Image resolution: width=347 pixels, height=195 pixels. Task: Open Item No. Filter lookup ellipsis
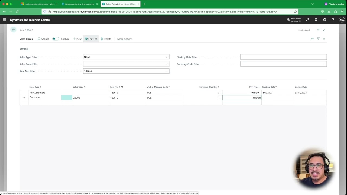167,71
